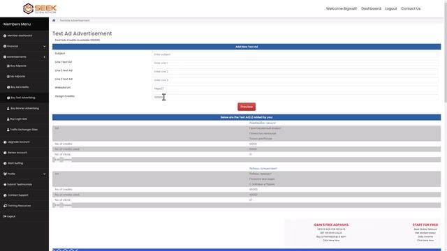
Task: Click the Contact Support icon
Action: coord(5,195)
